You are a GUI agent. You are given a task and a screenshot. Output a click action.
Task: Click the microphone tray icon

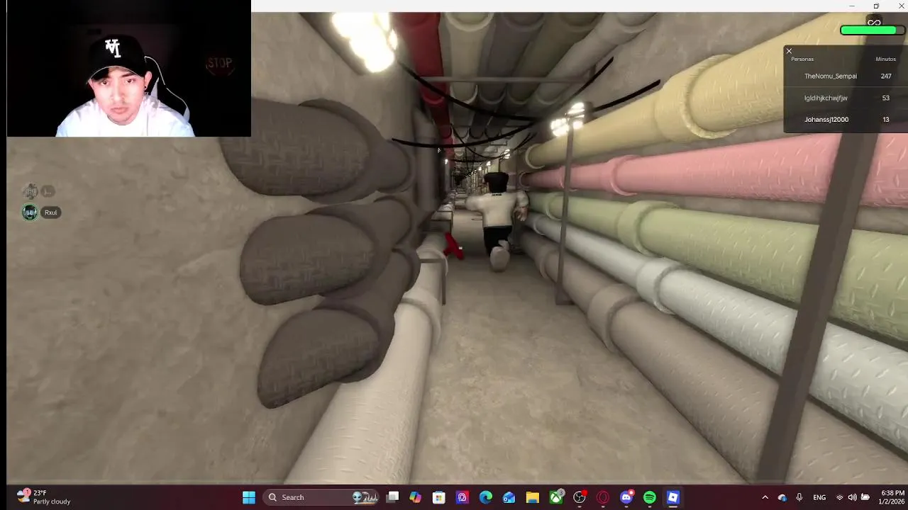(799, 497)
